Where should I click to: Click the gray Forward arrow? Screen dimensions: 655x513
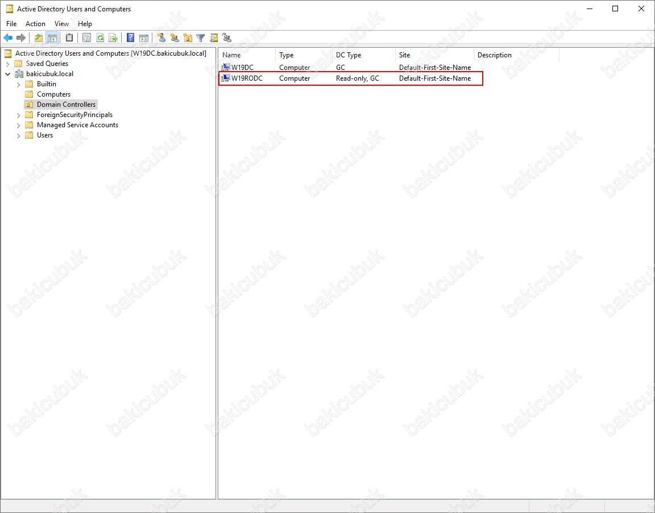(x=21, y=38)
